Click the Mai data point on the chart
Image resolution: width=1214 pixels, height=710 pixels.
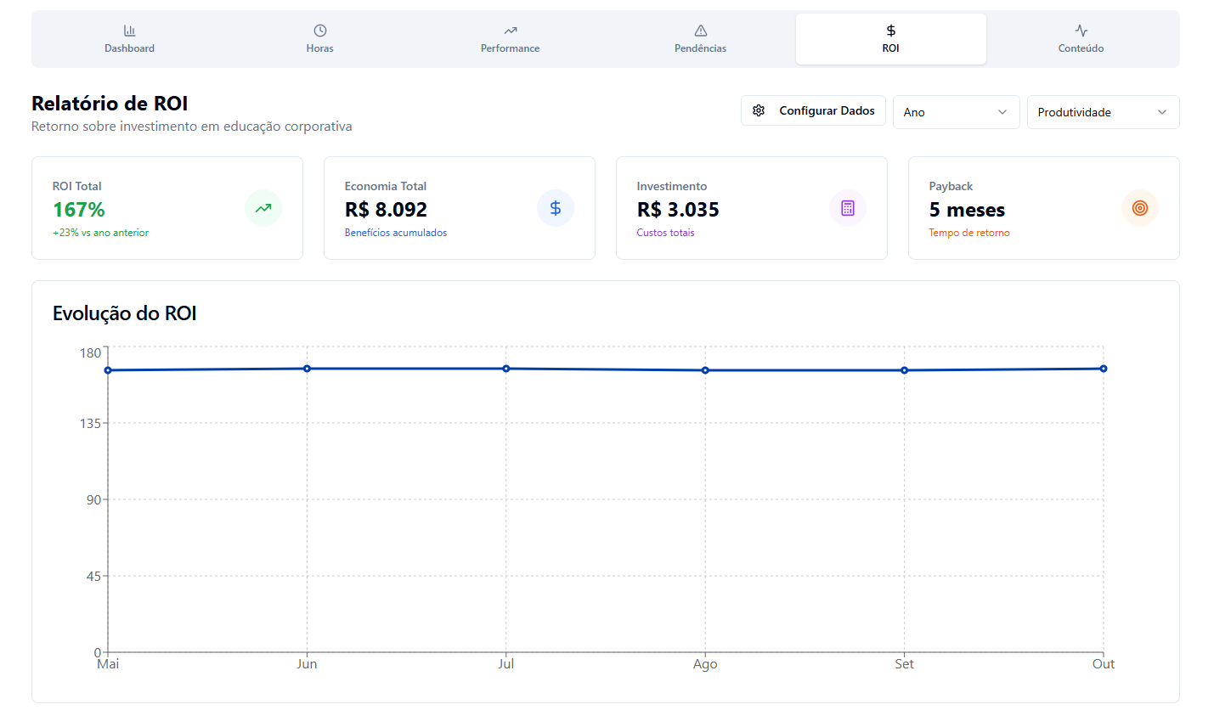click(108, 370)
